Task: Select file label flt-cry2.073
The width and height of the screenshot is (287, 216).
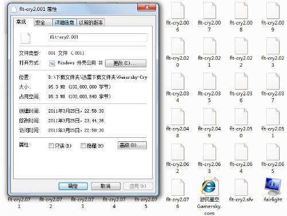Action: coord(83,203)
